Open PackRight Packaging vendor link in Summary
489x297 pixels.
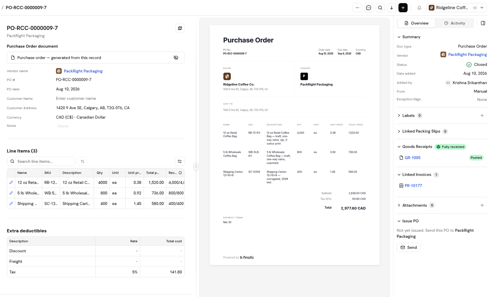[x=467, y=55]
